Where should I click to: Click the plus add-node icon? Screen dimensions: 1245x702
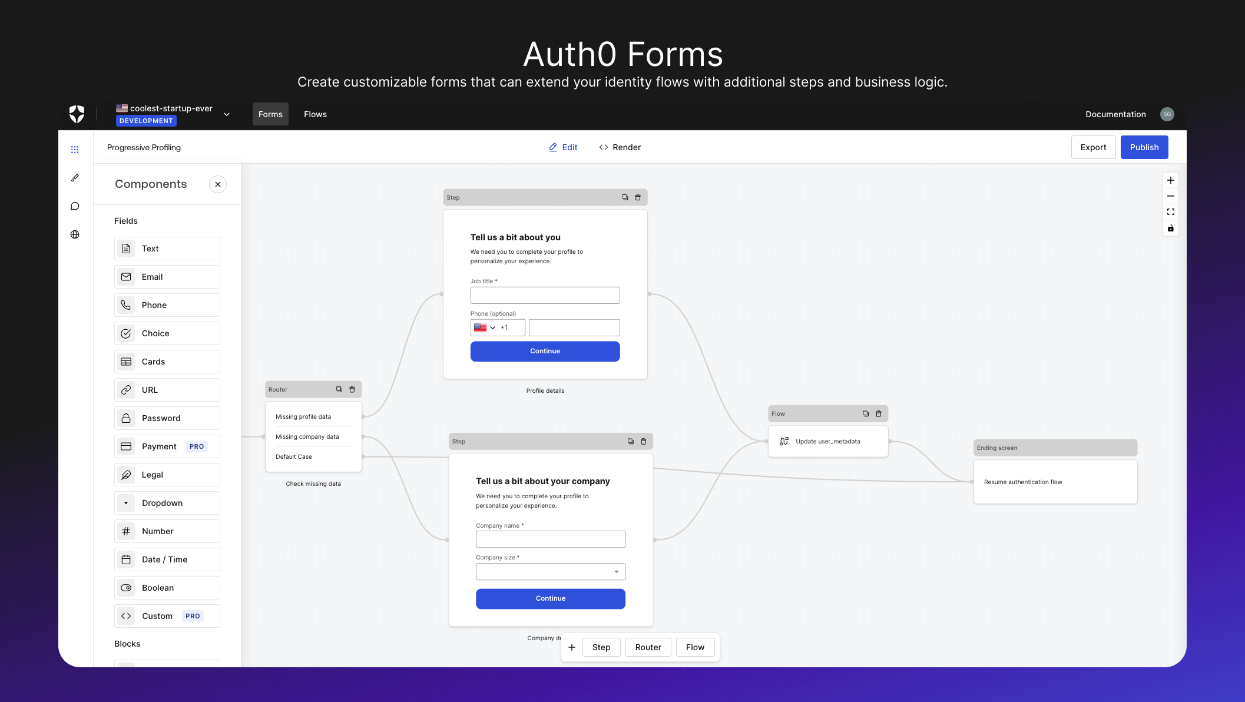tap(571, 647)
